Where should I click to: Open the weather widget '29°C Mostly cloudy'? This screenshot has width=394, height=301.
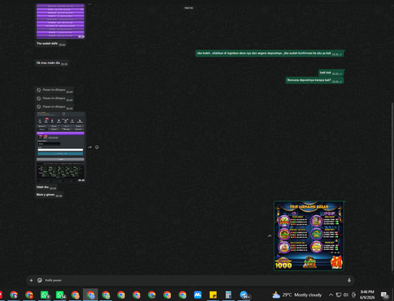pyautogui.click(x=297, y=295)
